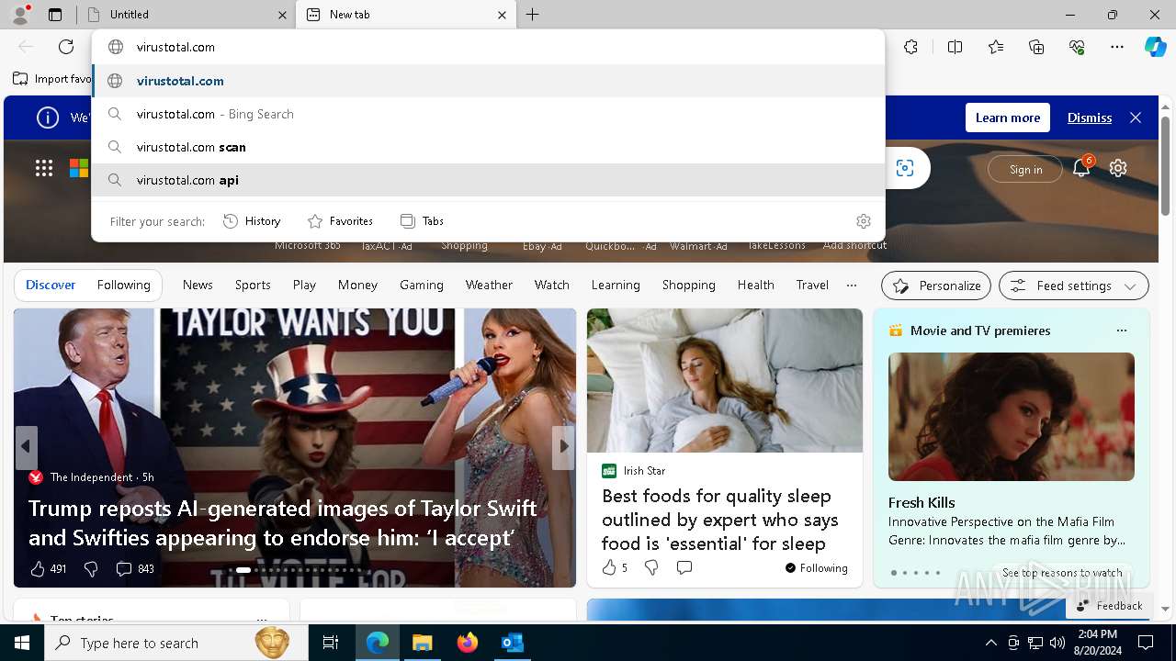The image size is (1176, 661).
Task: Open the Copilot sidebar icon
Action: [x=1155, y=47]
